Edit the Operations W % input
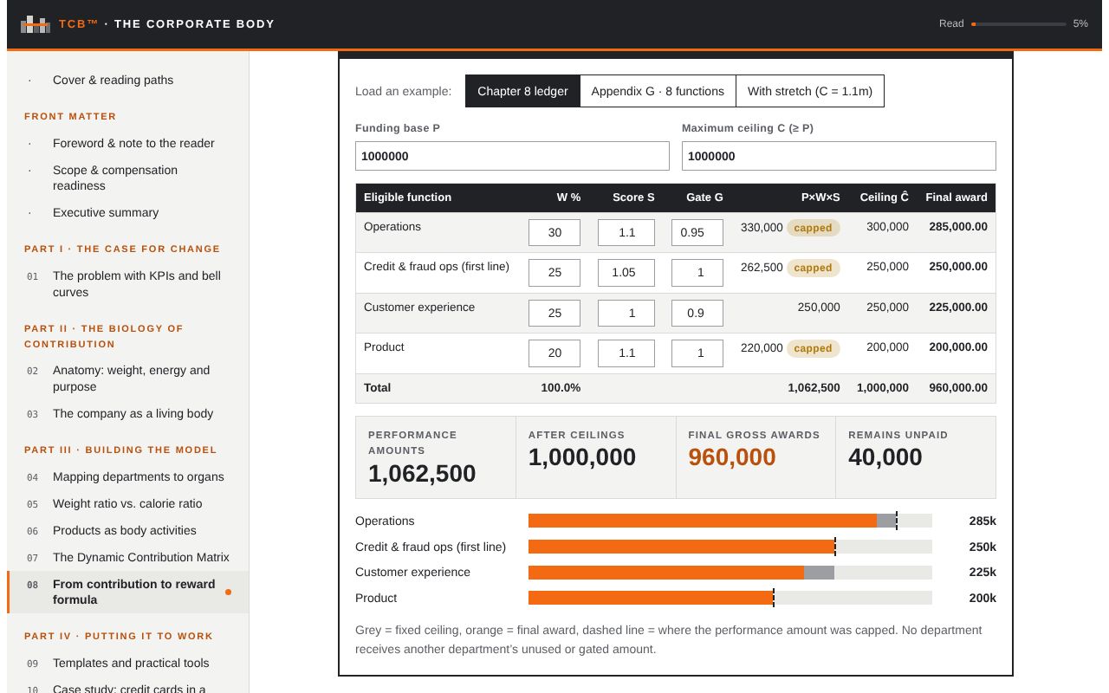This screenshot has height=693, width=1109. click(554, 232)
